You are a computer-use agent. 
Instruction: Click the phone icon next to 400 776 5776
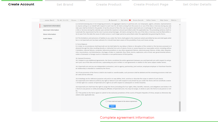tap(58, 20)
